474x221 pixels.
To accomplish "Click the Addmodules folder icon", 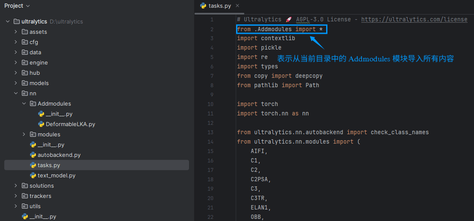I will point(33,104).
